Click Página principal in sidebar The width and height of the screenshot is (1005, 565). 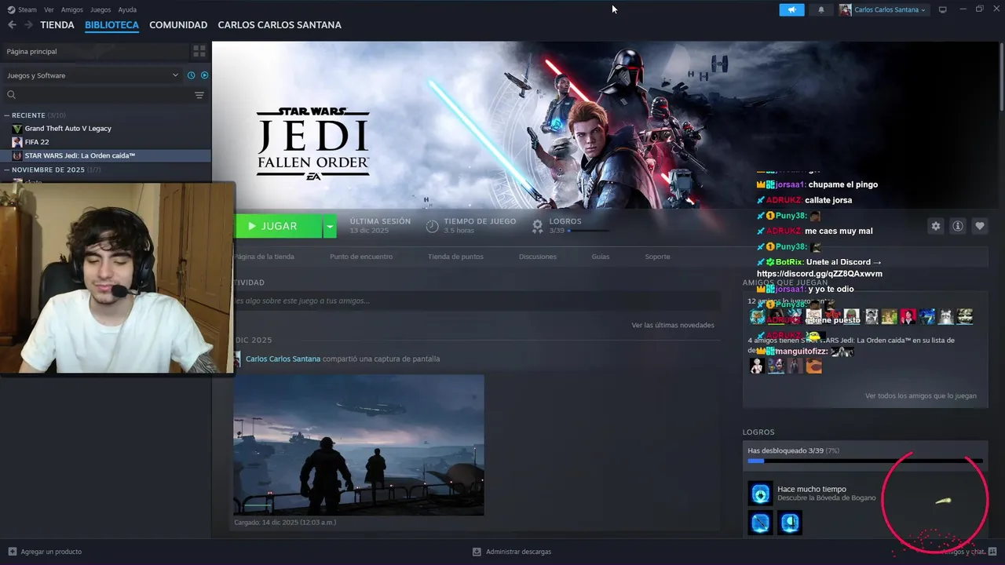31,51
